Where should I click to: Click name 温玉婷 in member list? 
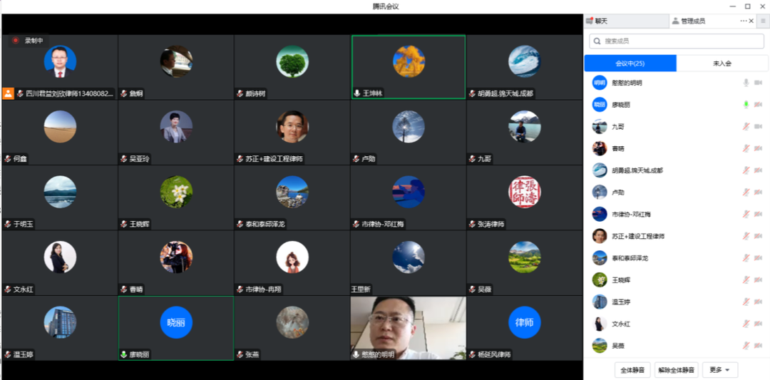621,302
